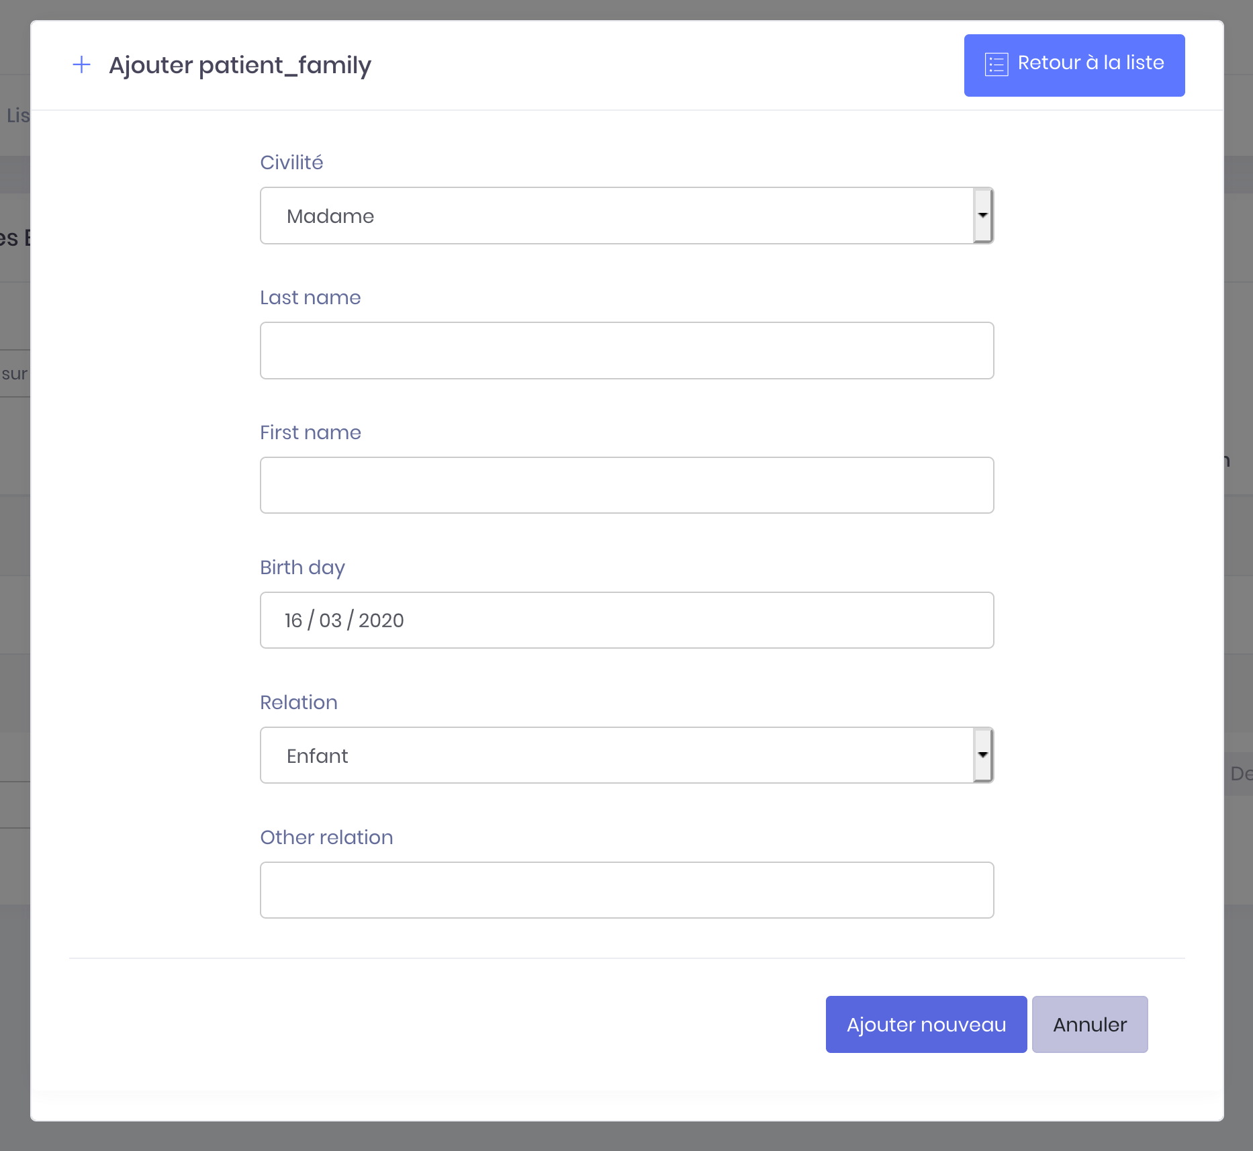The width and height of the screenshot is (1253, 1151).
Task: Click the Enfant value in Relation field
Action: point(317,756)
